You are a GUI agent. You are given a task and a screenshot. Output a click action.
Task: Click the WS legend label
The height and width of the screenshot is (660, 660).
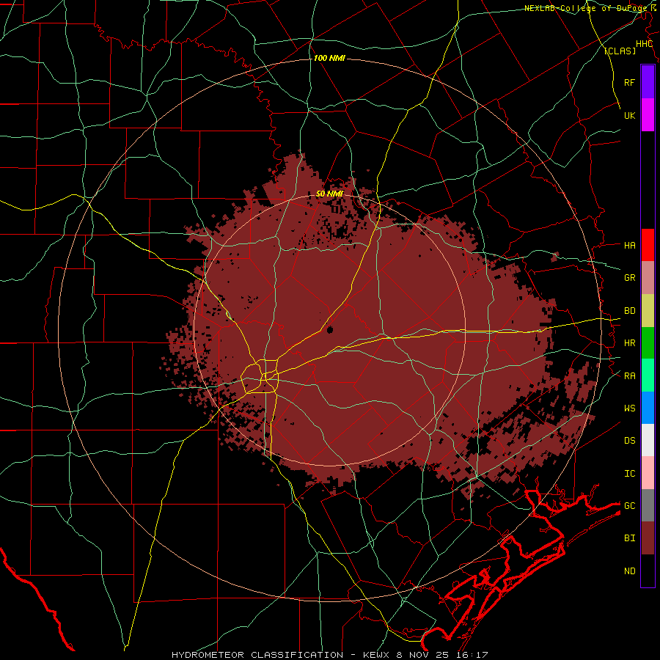(629, 408)
